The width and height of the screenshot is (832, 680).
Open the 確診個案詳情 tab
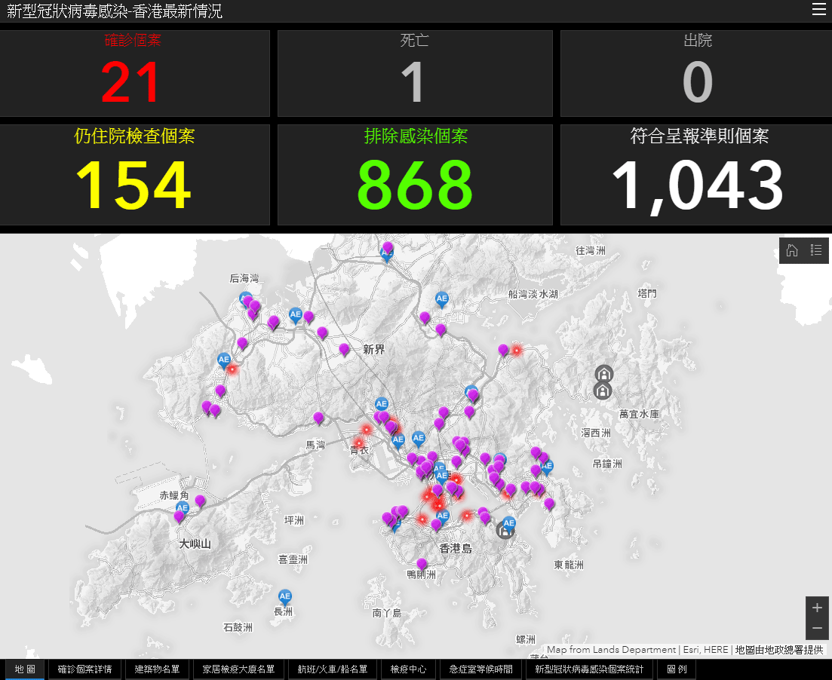pyautogui.click(x=84, y=669)
